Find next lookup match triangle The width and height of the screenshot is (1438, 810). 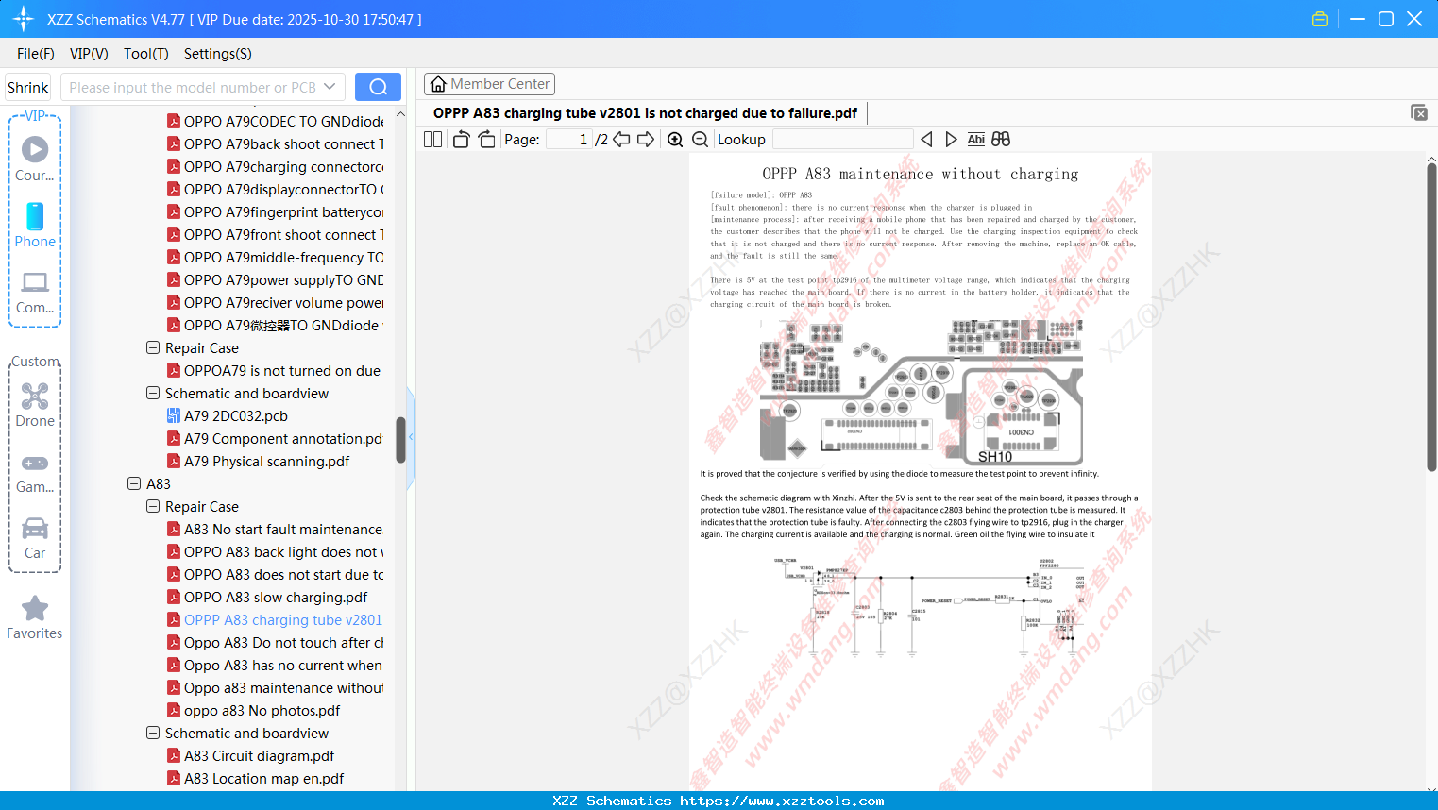[951, 140]
